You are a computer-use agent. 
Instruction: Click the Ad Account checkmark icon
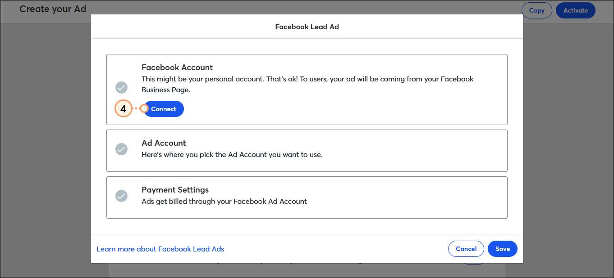(x=121, y=149)
